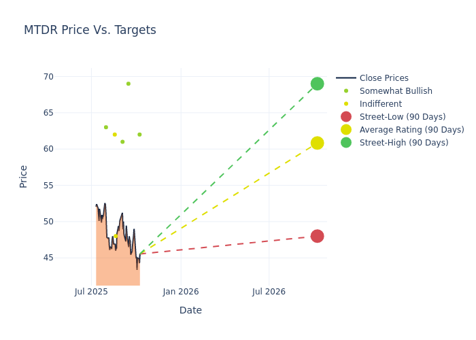476x340 pixels.
Task: Click the Date axis title
Action: 190,310
